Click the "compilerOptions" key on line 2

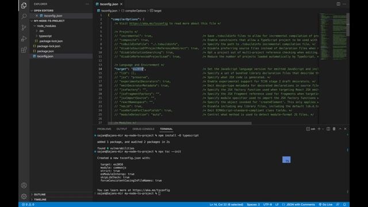click(125, 19)
